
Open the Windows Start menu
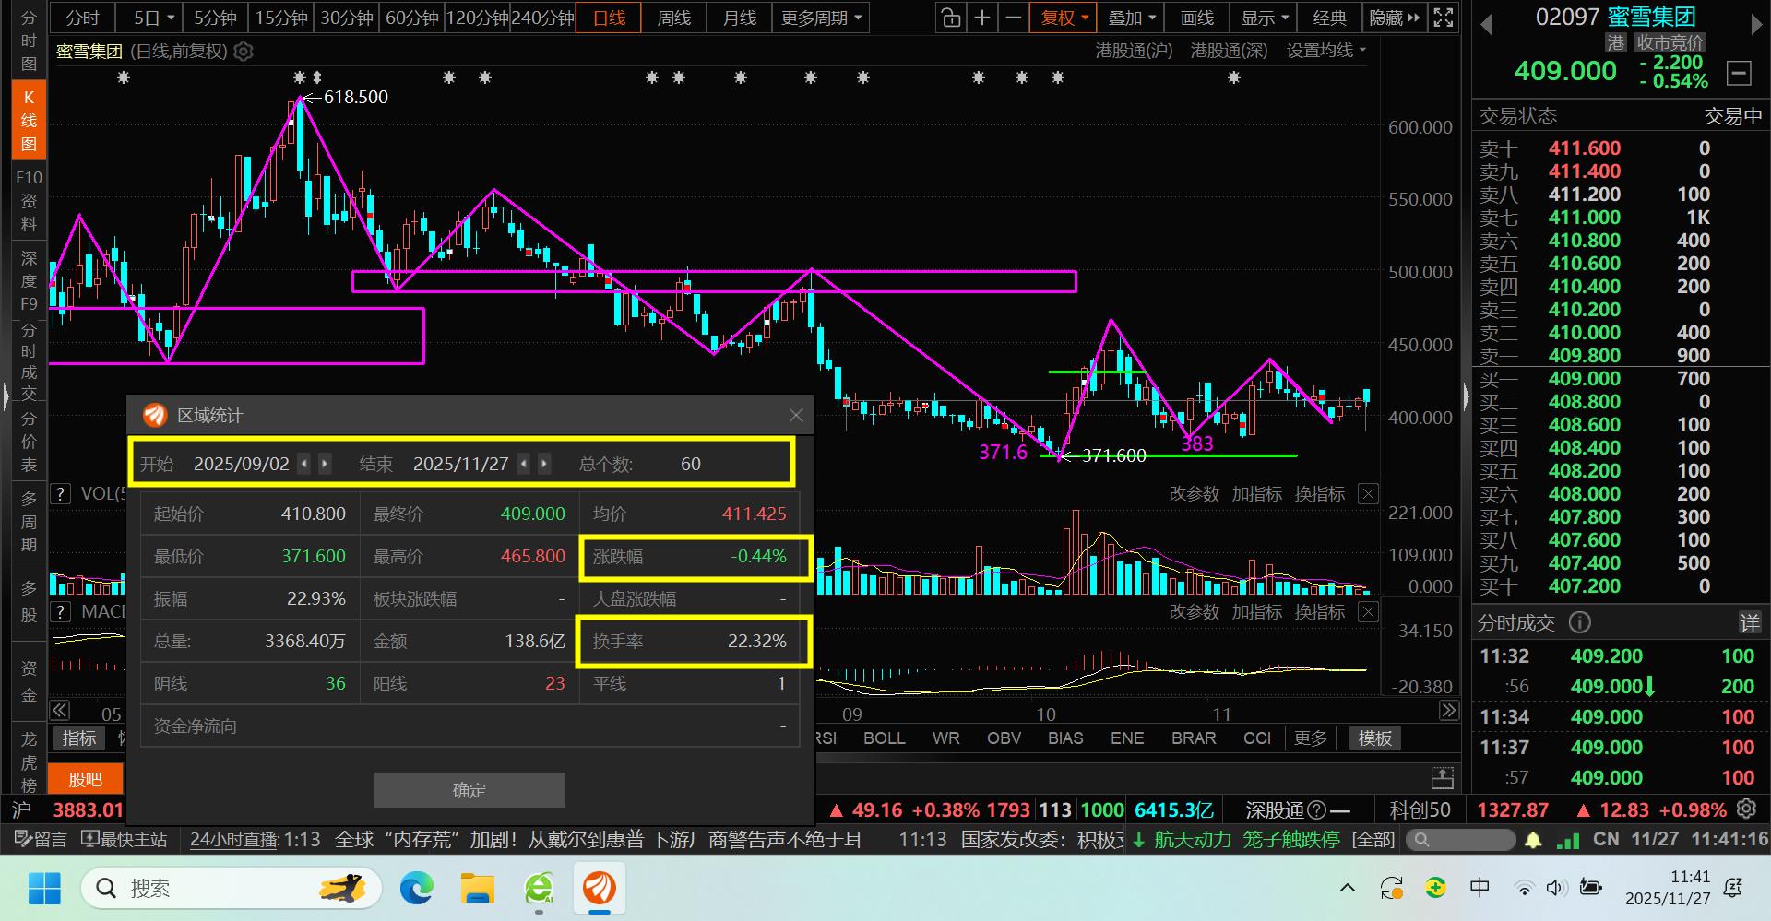click(44, 889)
